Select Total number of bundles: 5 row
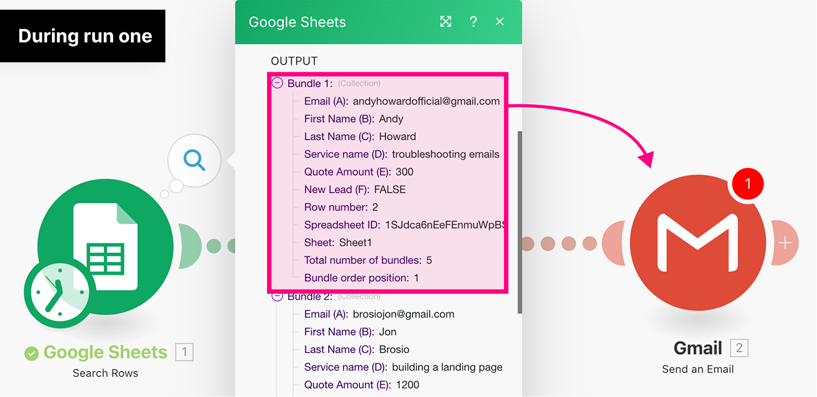Screen dimensions: 817x397 pyautogui.click(x=368, y=260)
